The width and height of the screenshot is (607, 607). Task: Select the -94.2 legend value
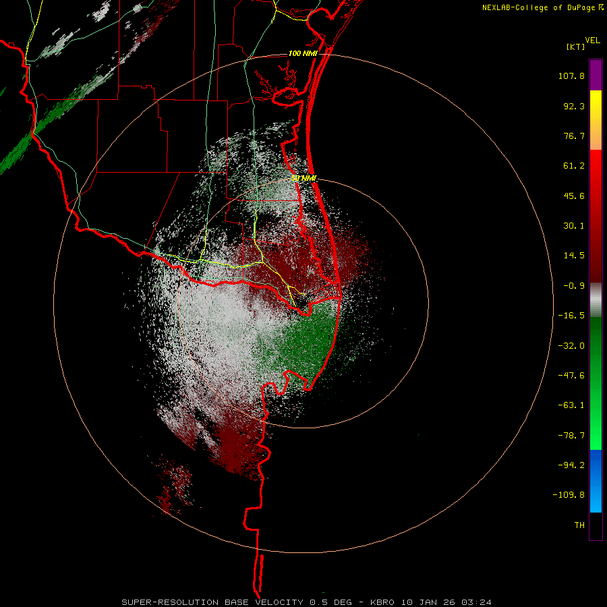point(571,465)
